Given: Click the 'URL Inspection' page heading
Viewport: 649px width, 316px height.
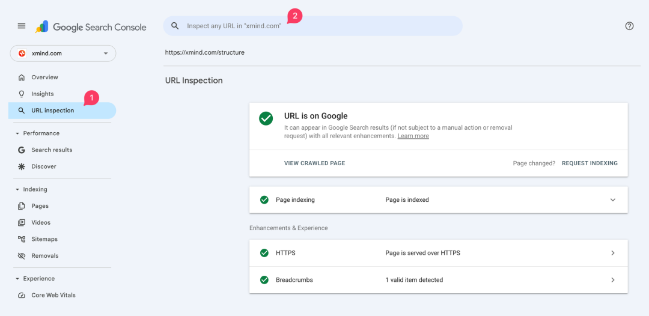Looking at the screenshot, I should (193, 81).
